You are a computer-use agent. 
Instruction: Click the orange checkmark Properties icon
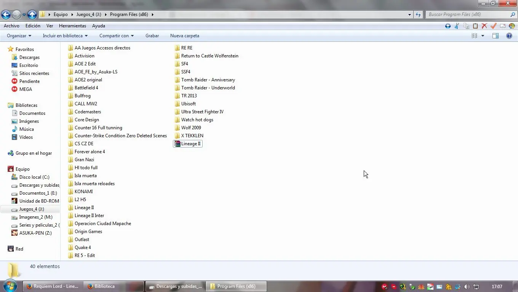coord(494,26)
